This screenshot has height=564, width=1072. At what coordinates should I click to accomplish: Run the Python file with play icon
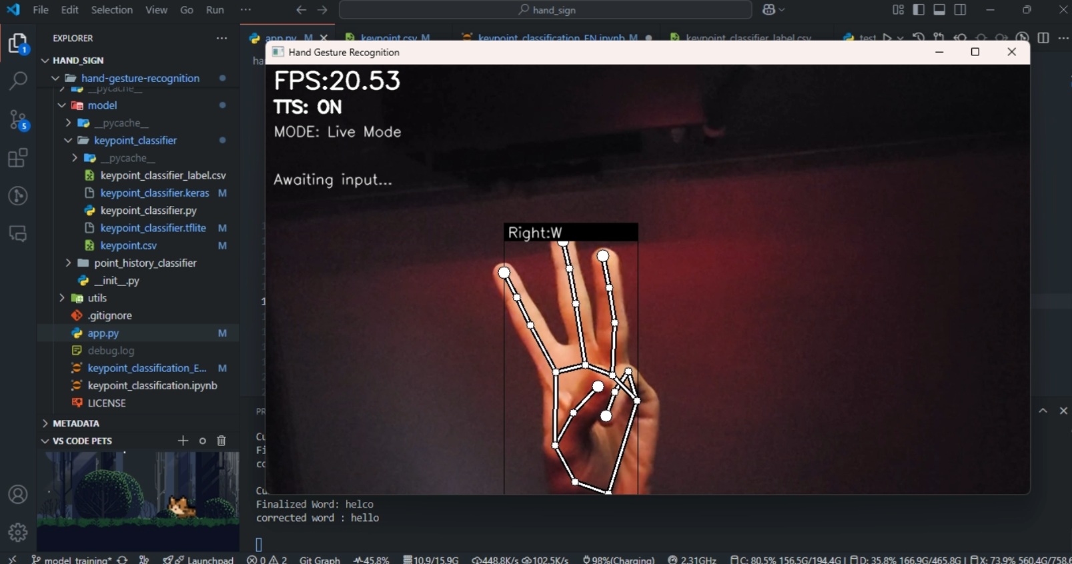pos(887,38)
